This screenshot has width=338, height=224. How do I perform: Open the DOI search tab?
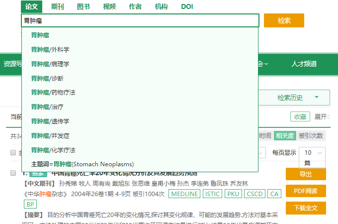(187, 6)
